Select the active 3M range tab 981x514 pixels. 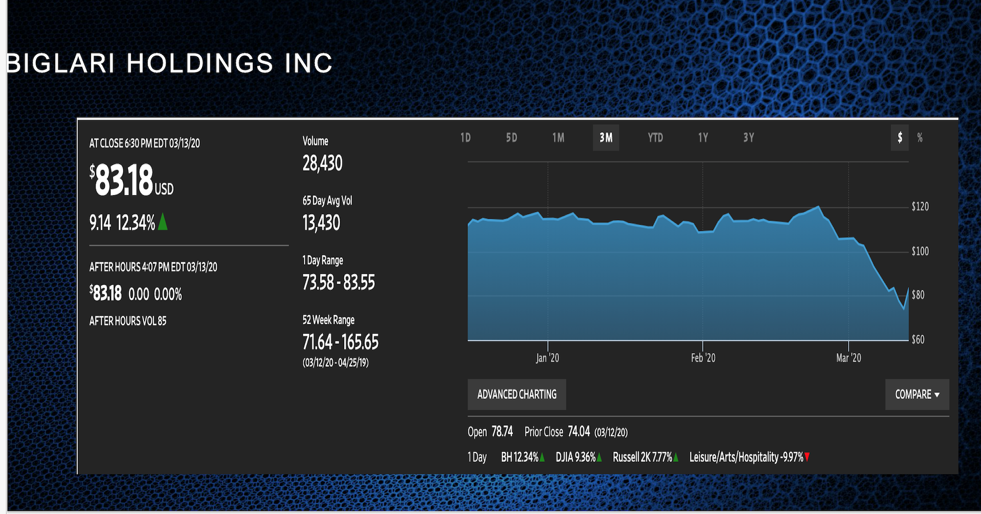coord(606,137)
